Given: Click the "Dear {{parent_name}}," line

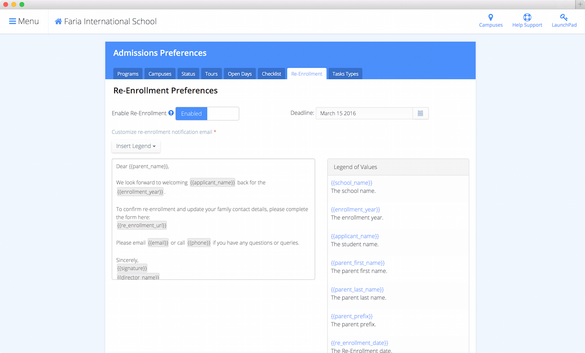Looking at the screenshot, I should coord(143,166).
